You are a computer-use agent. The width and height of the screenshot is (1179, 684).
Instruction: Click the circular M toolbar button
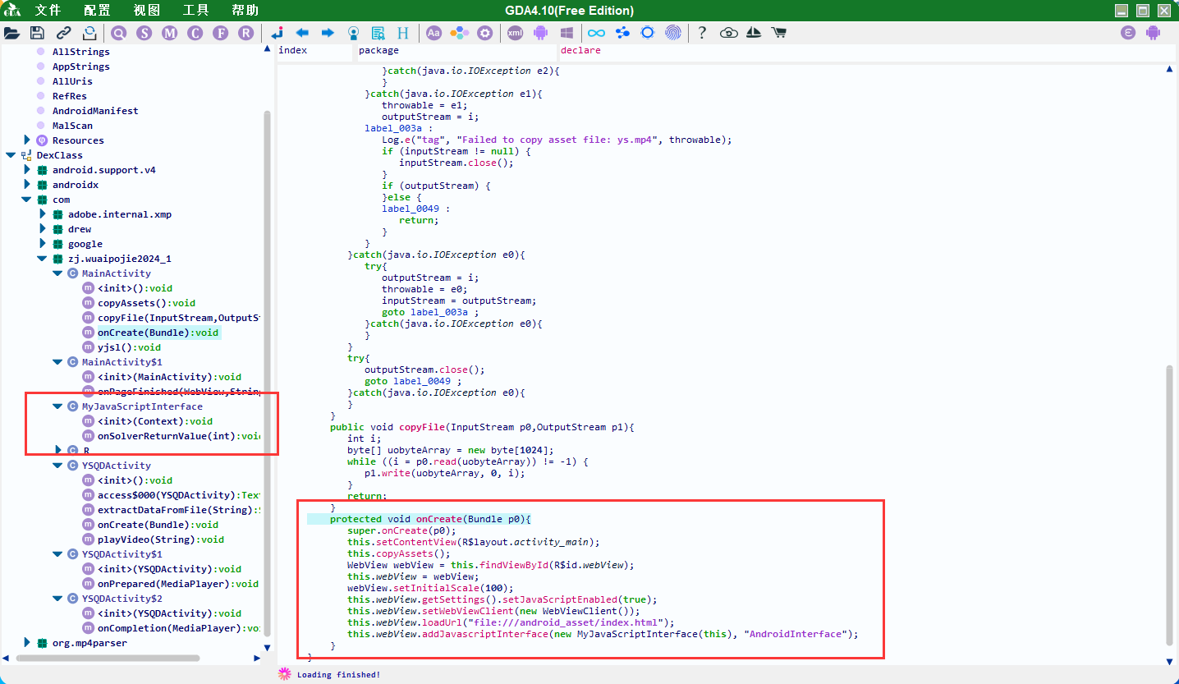pyautogui.click(x=170, y=33)
